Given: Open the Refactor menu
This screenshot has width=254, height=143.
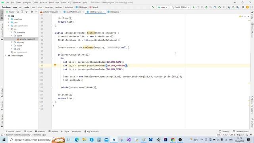Looking at the screenshot, I should coord(43,2).
